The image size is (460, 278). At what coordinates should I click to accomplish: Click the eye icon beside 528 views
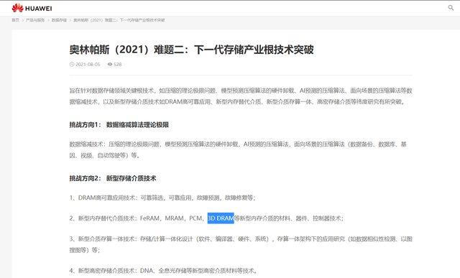click(110, 64)
